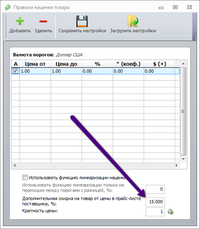Click the refresh icon beside Кратность цены
The width and height of the screenshot is (200, 229).
[x=171, y=212]
